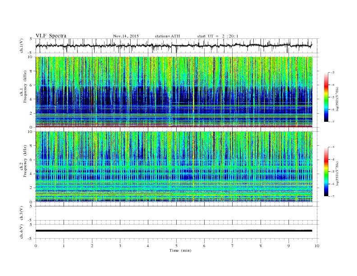This screenshot has width=357, height=276.
Task: Click the log(PSD) label beside ch.2 colorbar
Action: pos(337,173)
